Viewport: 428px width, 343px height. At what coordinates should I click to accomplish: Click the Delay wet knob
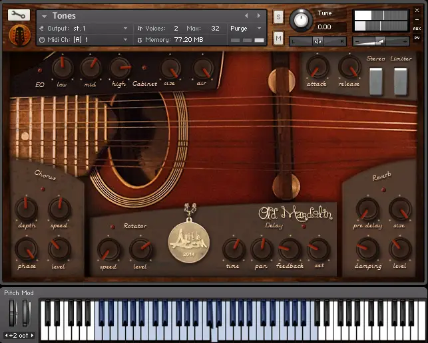pos(318,249)
